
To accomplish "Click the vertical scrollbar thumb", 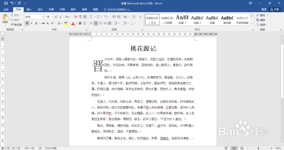I will (282, 71).
